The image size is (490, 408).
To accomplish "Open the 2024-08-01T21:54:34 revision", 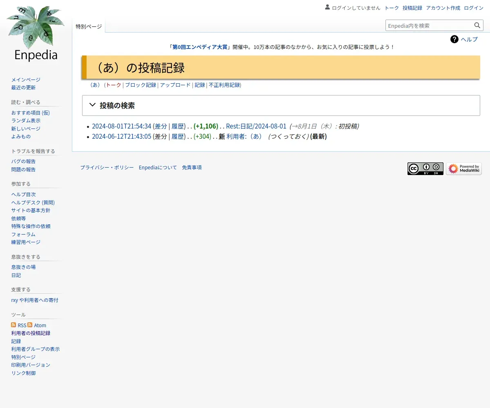I will pyautogui.click(x=122, y=126).
